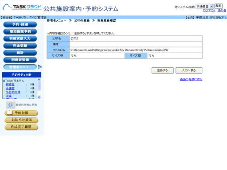Click the TASK Cloud logo
This screenshot has width=227, height=170.
click(22, 7)
